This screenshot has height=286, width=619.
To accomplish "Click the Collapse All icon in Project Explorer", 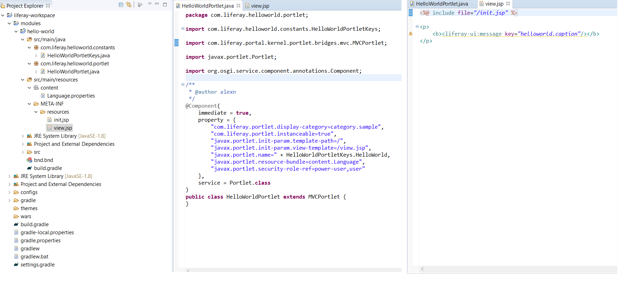I will click(x=121, y=5).
